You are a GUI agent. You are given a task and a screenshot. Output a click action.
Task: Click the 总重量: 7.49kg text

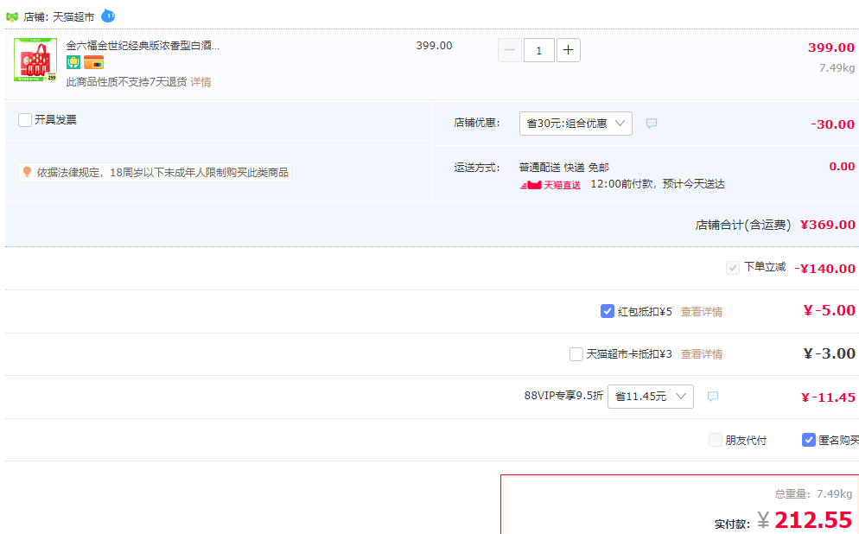(813, 494)
